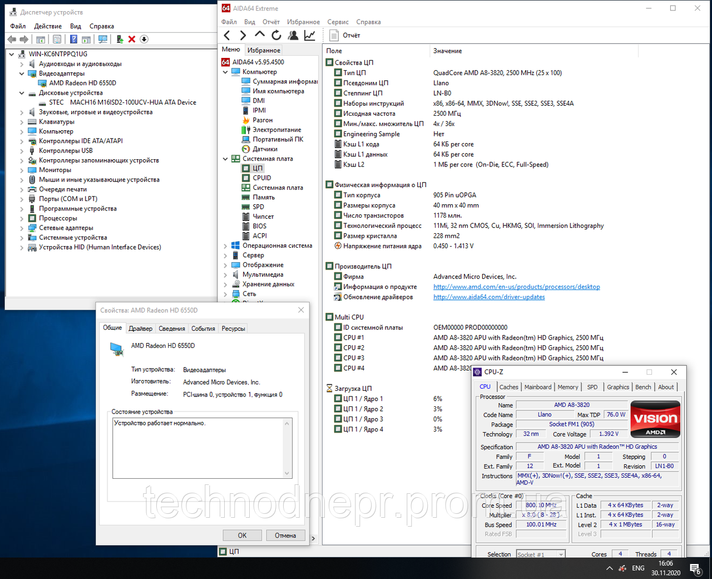
Task: Click the users silhouette icon in AIDA64 toolbar
Action: pyautogui.click(x=293, y=36)
